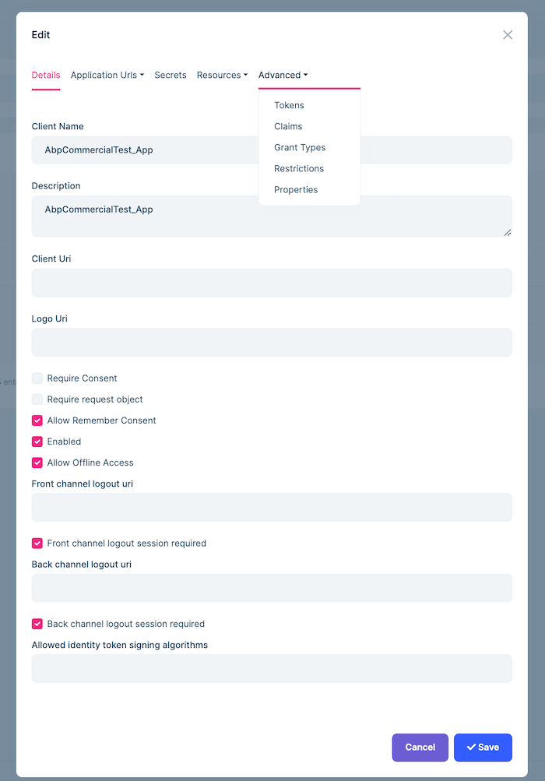This screenshot has width=545, height=781.
Task: Uncheck the Enabled checkbox
Action: click(x=36, y=441)
